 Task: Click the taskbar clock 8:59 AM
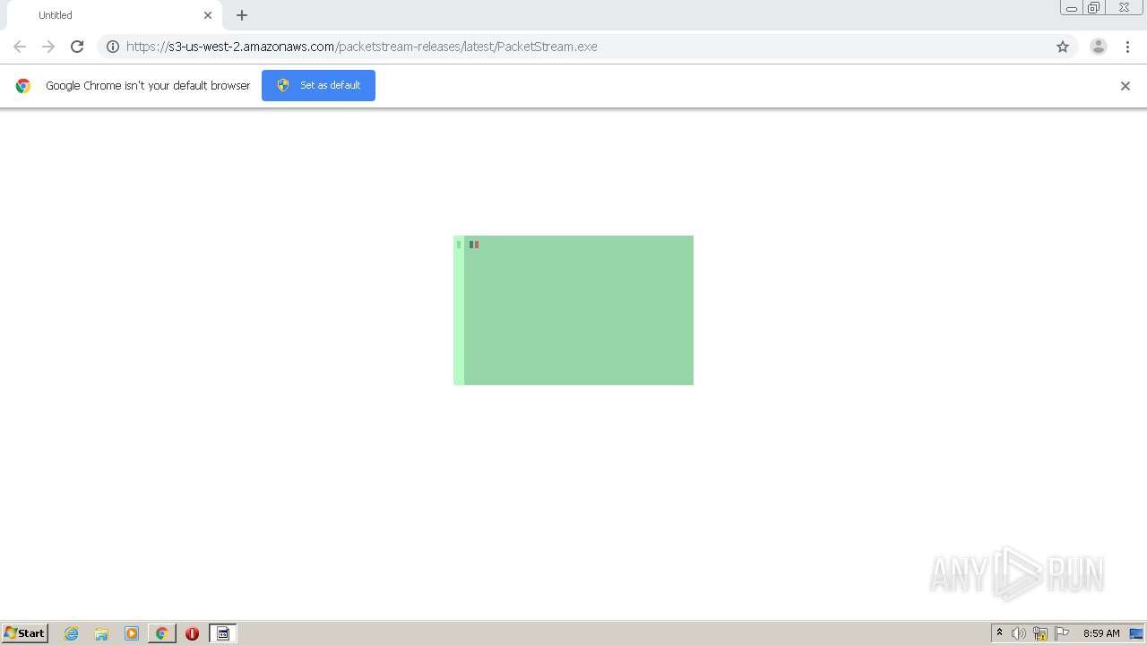(1101, 633)
